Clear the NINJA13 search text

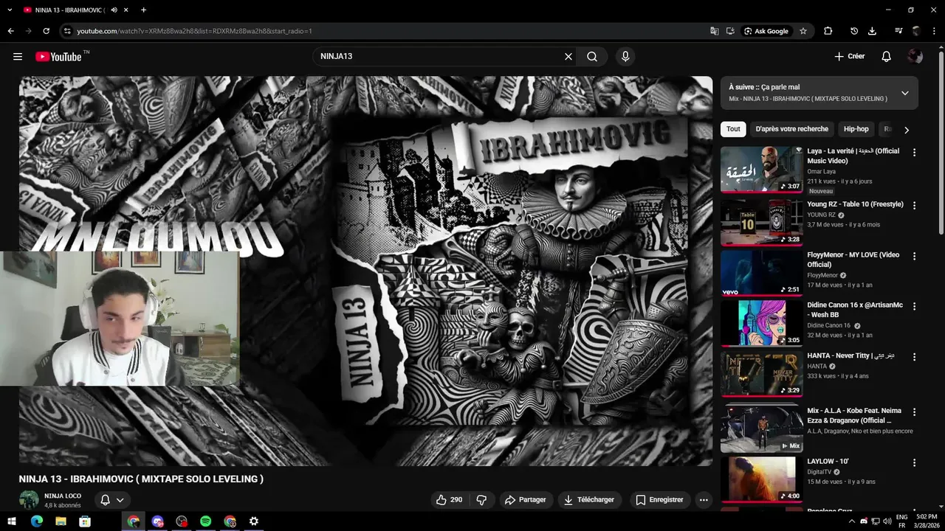click(568, 57)
